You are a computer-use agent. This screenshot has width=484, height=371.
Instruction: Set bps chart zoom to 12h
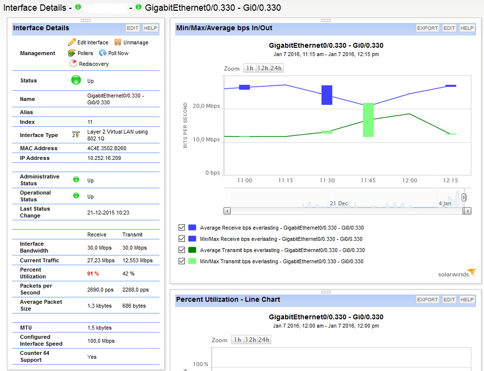click(x=262, y=68)
